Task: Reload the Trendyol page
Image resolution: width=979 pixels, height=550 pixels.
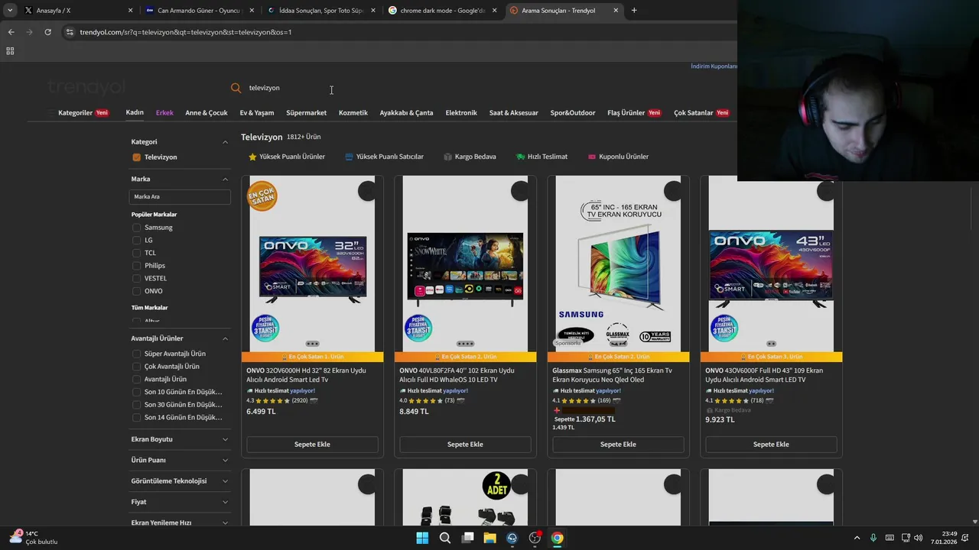Action: pyautogui.click(x=47, y=32)
